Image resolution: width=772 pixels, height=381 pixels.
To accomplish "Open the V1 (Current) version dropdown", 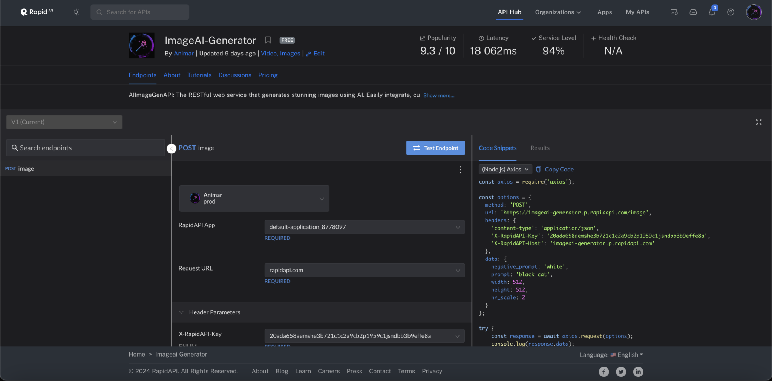I will 64,122.
